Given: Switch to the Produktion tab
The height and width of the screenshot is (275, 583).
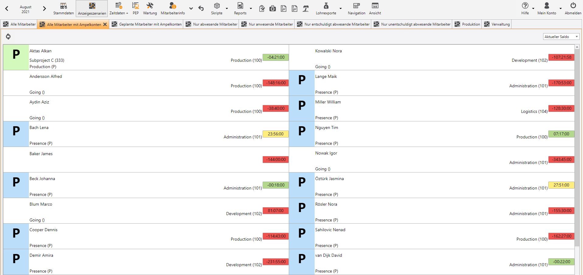Looking at the screenshot, I should [x=467, y=24].
